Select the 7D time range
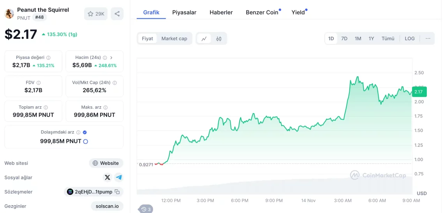The width and height of the screenshot is (444, 213). (x=344, y=38)
